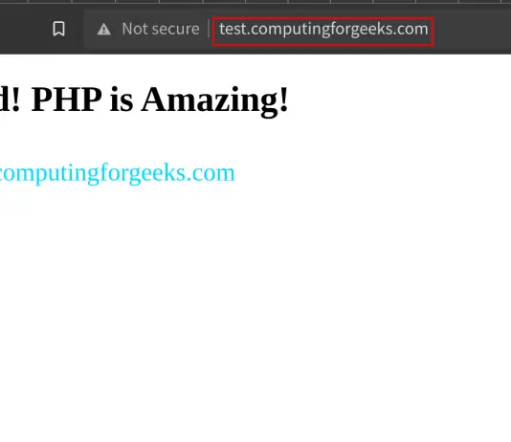Click the blank white page area
This screenshot has width=511, height=442.
(x=255, y=309)
